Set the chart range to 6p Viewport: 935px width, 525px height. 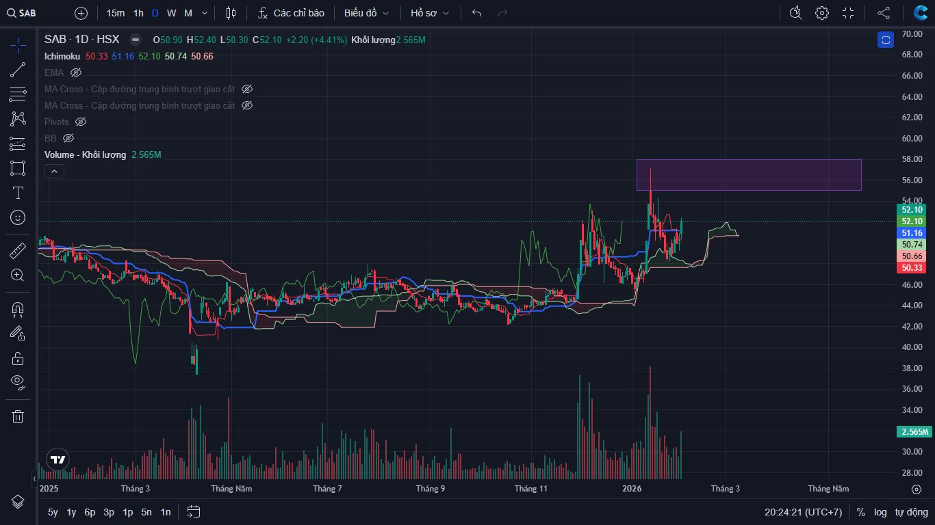point(90,512)
